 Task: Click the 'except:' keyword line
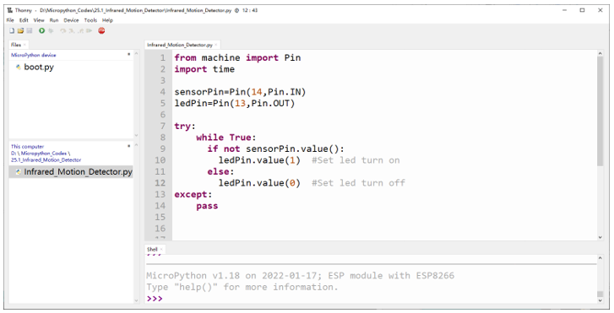pos(193,194)
